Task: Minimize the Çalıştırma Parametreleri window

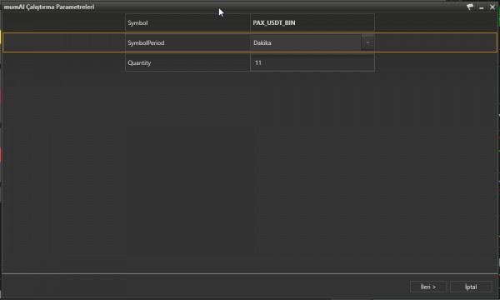Action: (x=481, y=7)
